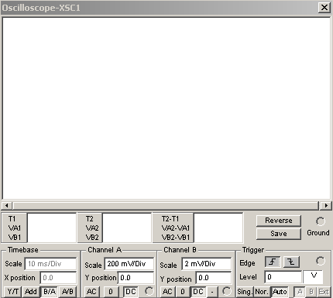Set Channel B coupling to DC
Viewport: 333px width, 298px height.
198,292
